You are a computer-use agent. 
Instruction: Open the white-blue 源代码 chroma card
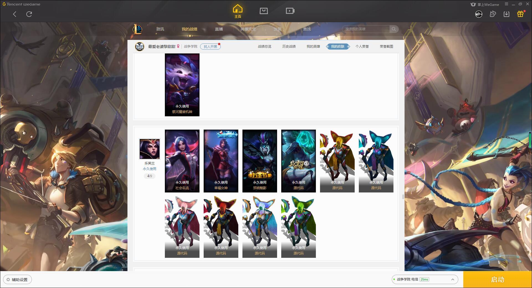260,227
